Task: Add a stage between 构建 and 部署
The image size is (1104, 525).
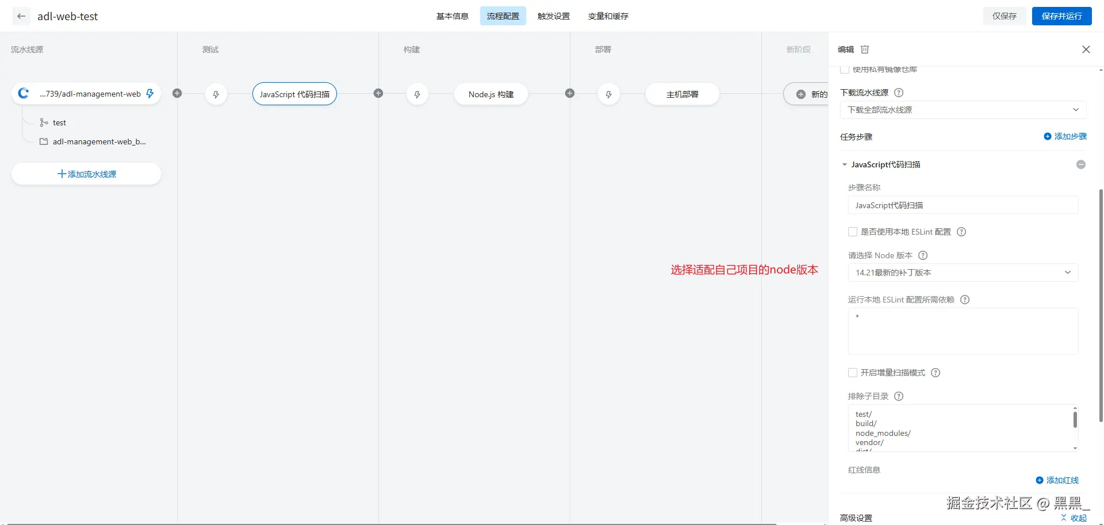Action: coord(570,93)
